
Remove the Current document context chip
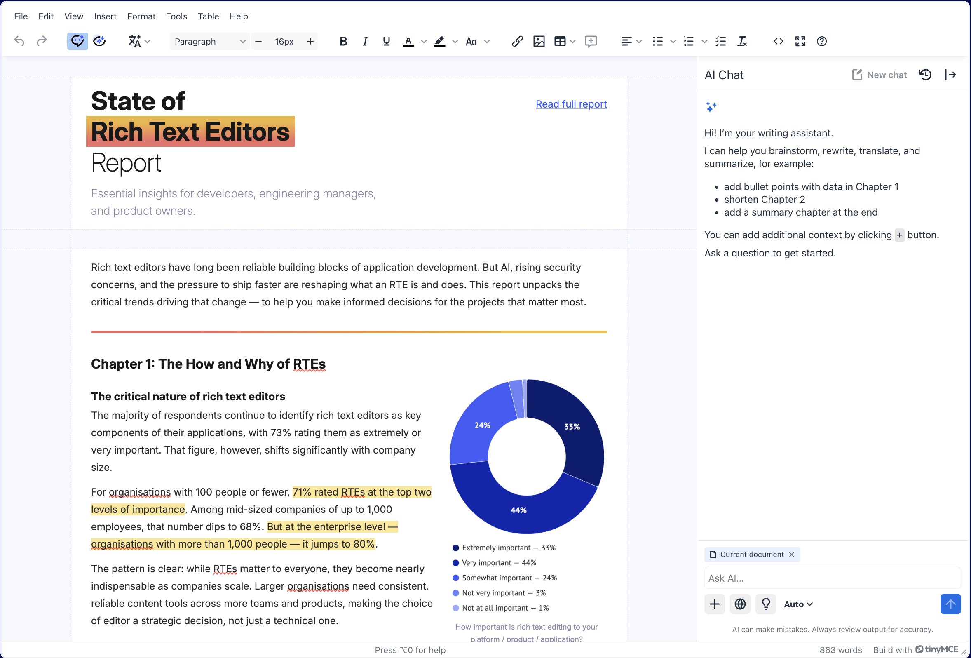pos(791,555)
